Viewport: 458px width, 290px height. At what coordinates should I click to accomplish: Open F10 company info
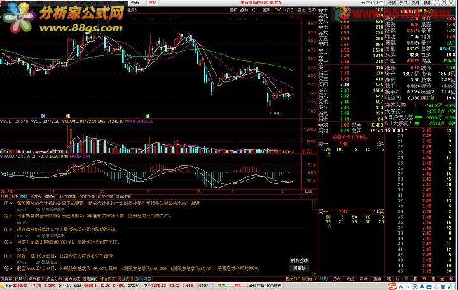[x=277, y=10]
